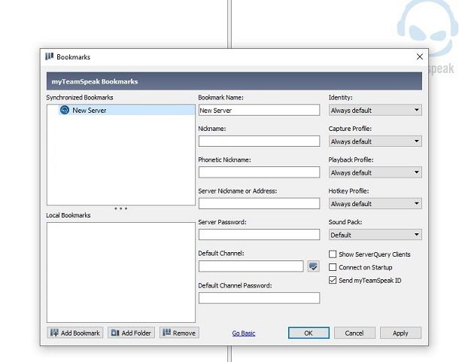This screenshot has width=459, height=362.
Task: Click the Go Basic link
Action: tap(244, 333)
